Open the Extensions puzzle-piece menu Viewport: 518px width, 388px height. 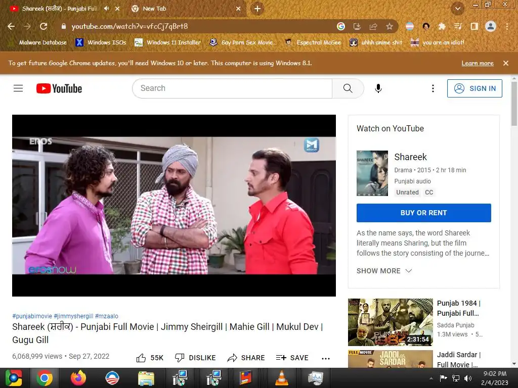pos(442,26)
